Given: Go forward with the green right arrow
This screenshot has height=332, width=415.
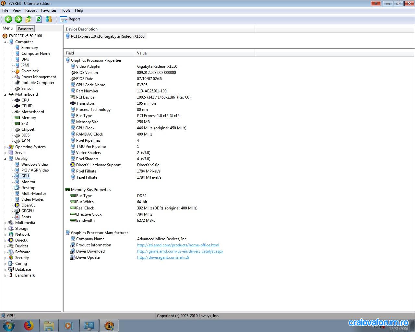Looking at the screenshot, I should pyautogui.click(x=18, y=19).
